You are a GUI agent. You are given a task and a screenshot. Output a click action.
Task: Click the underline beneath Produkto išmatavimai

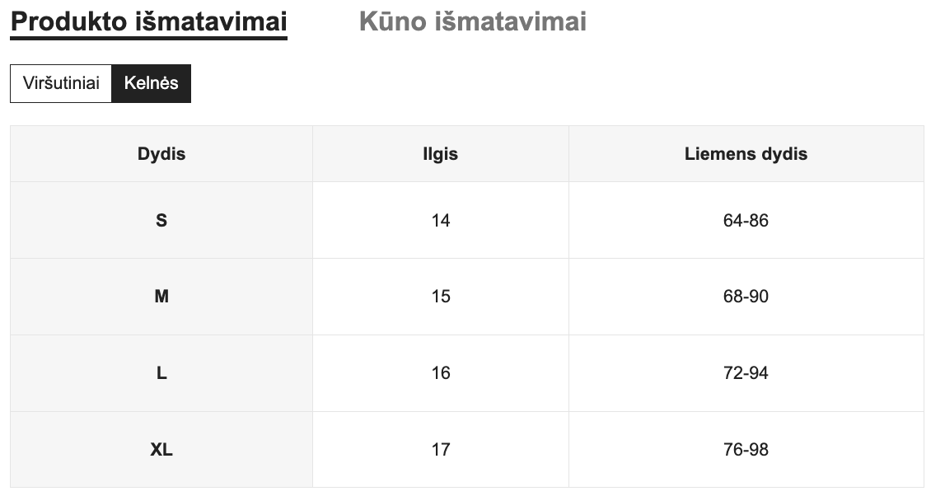148,38
